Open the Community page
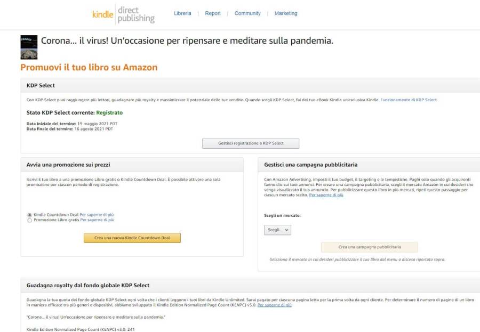The height and width of the screenshot is (332, 480). 247,13
